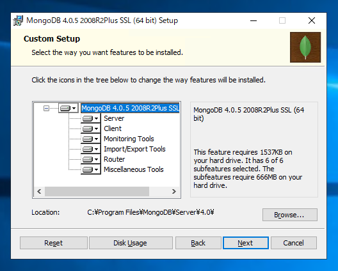This screenshot has width=338, height=271.
Task: Go Back to the previous setup step
Action: point(198,243)
